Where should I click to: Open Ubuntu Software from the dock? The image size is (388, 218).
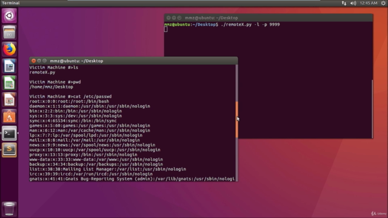[x=9, y=116]
